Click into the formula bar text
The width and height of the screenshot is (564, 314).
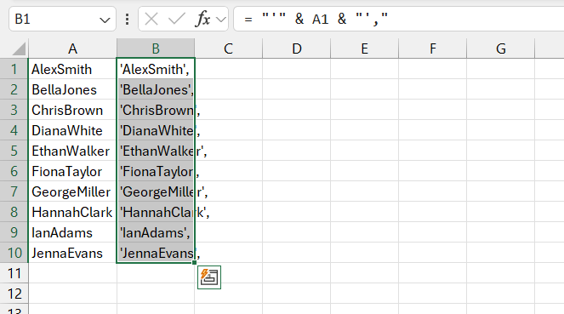399,19
